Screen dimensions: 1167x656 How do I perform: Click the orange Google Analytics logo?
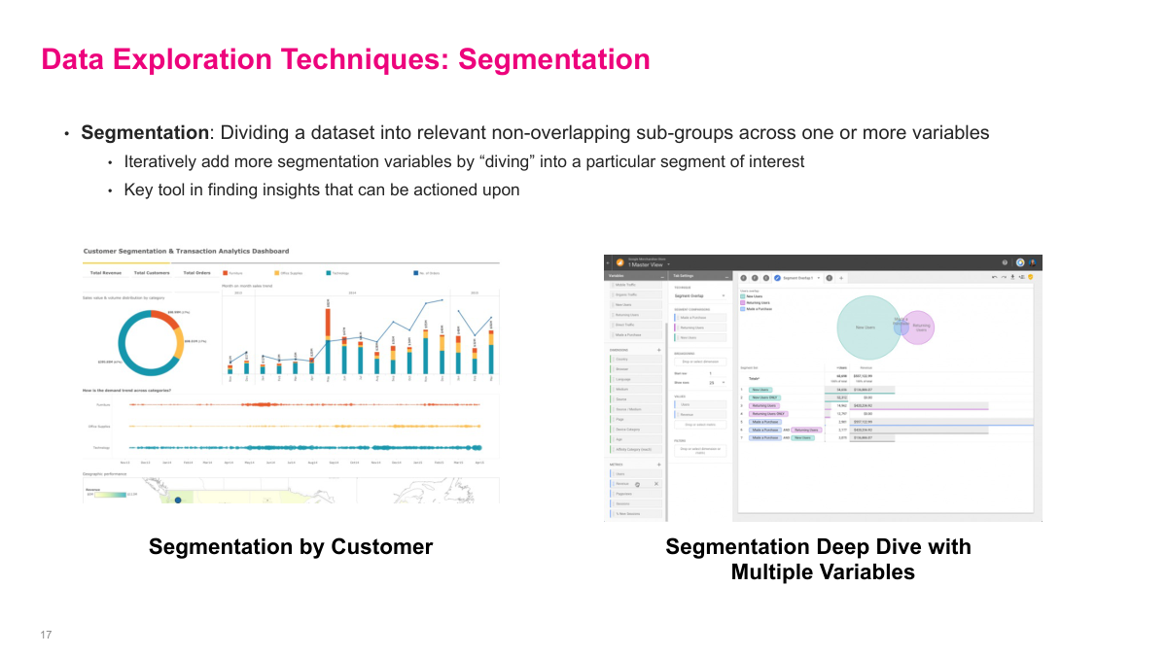(619, 262)
